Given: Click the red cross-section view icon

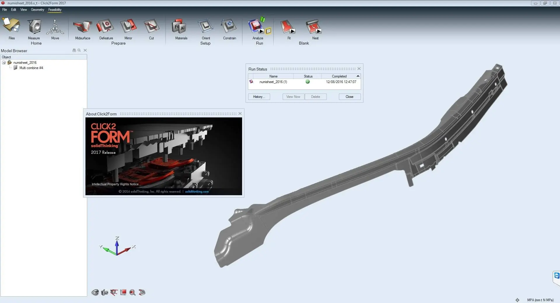Looking at the screenshot, I should coord(114,293).
